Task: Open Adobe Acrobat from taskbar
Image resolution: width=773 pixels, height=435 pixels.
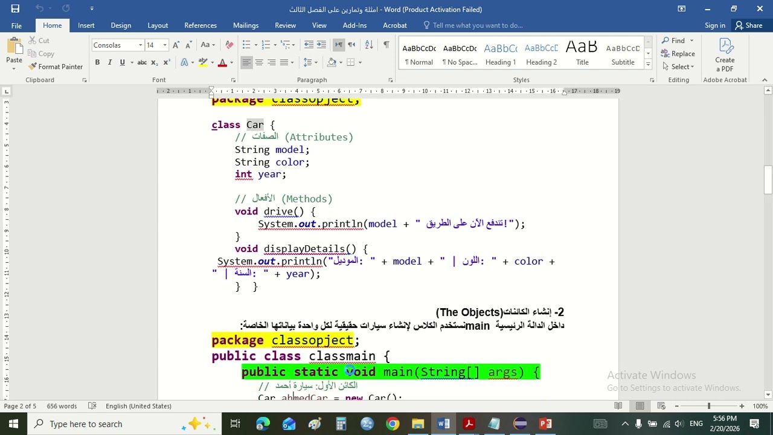Action: tap(469, 424)
